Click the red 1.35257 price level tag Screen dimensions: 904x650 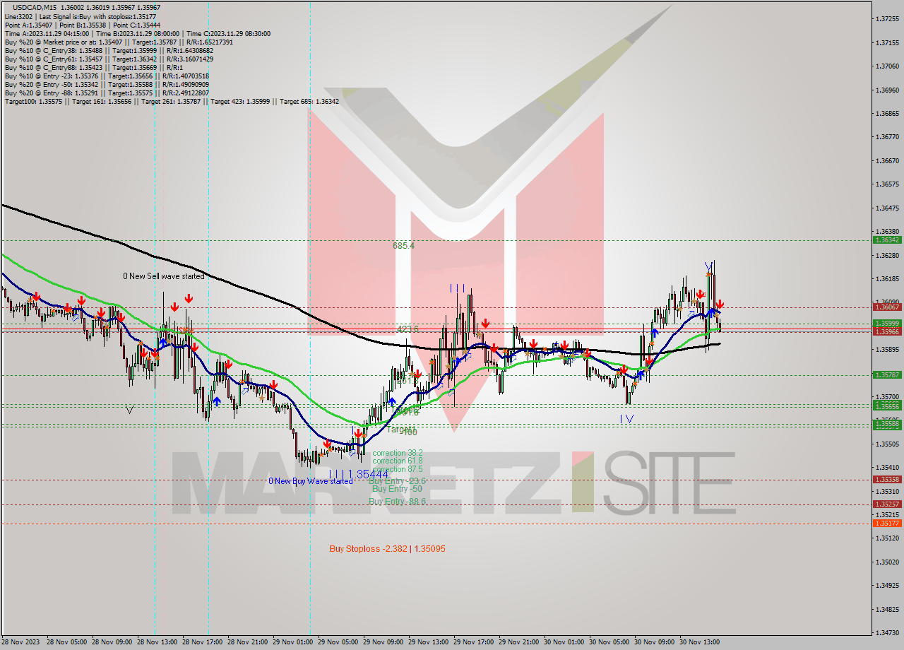pos(887,504)
